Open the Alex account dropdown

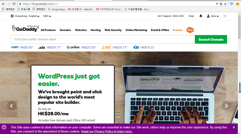(x=215, y=16)
